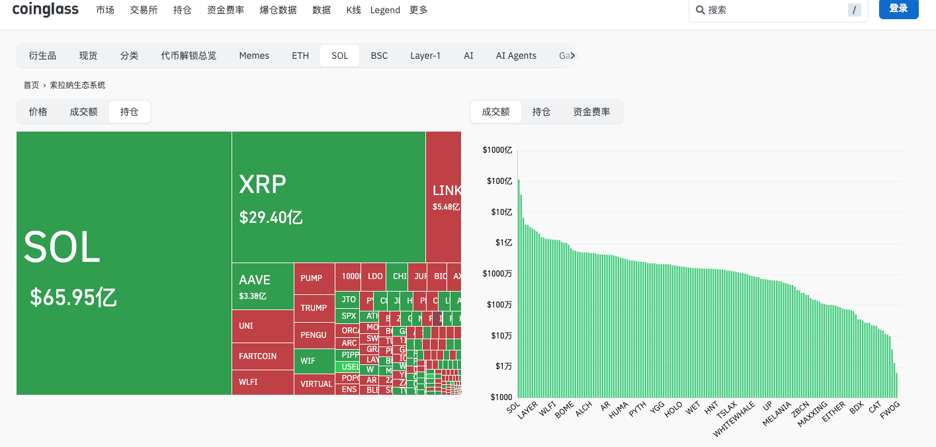Click the LAYER label on the chart x-axis
This screenshot has height=447, width=936.
(528, 411)
